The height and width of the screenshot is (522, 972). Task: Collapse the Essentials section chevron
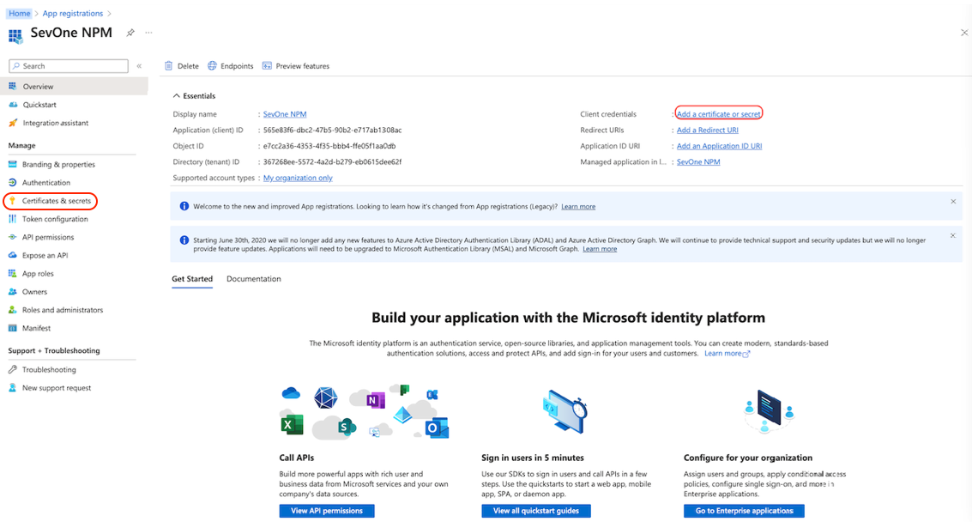177,95
